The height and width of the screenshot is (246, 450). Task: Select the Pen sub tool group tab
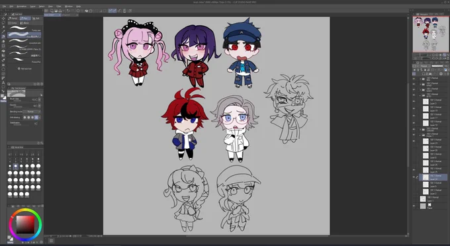pos(25,19)
